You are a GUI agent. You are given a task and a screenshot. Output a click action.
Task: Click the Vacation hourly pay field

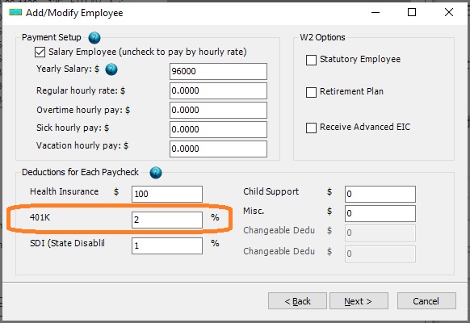point(218,149)
